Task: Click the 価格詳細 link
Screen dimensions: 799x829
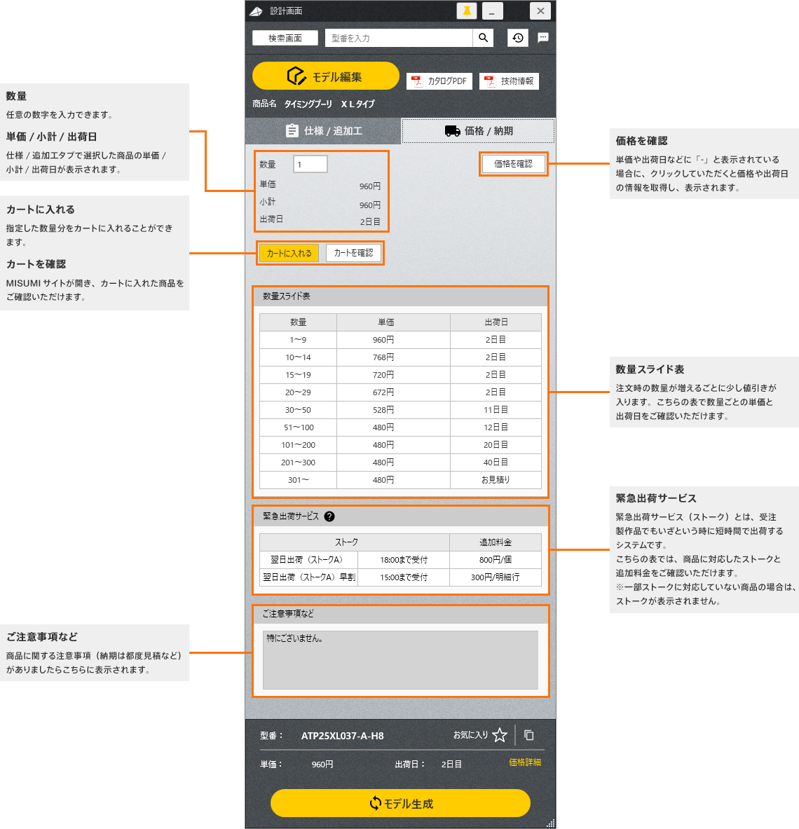Action: tap(524, 762)
